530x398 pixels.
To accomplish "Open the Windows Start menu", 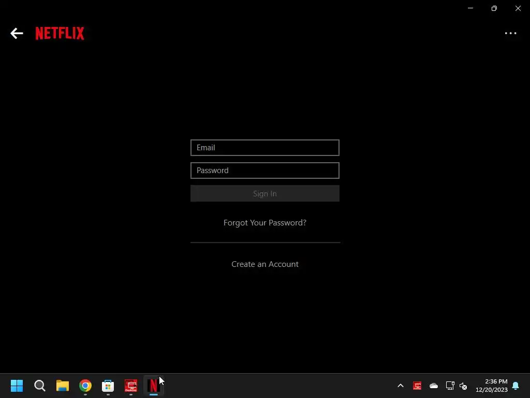I will click(17, 386).
